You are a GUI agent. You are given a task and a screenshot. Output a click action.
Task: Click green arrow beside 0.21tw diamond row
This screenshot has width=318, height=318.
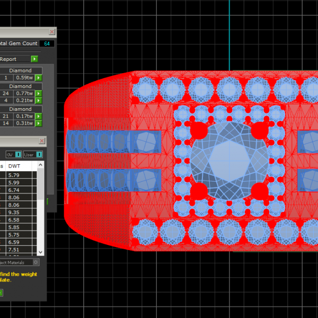(x=38, y=100)
